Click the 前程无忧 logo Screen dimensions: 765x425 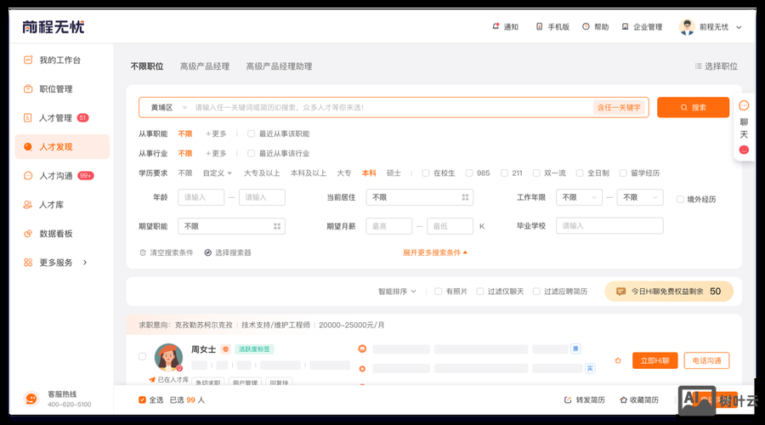coord(54,27)
